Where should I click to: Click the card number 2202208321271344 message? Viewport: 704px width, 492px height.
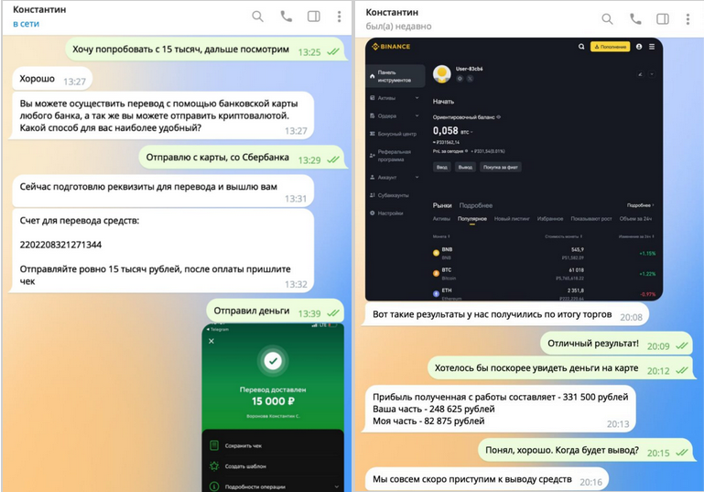pos(60,245)
